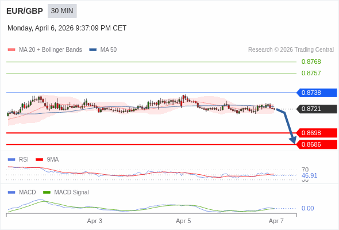Click the 9MA legend label
This screenshot has height=230, width=339.
point(53,160)
